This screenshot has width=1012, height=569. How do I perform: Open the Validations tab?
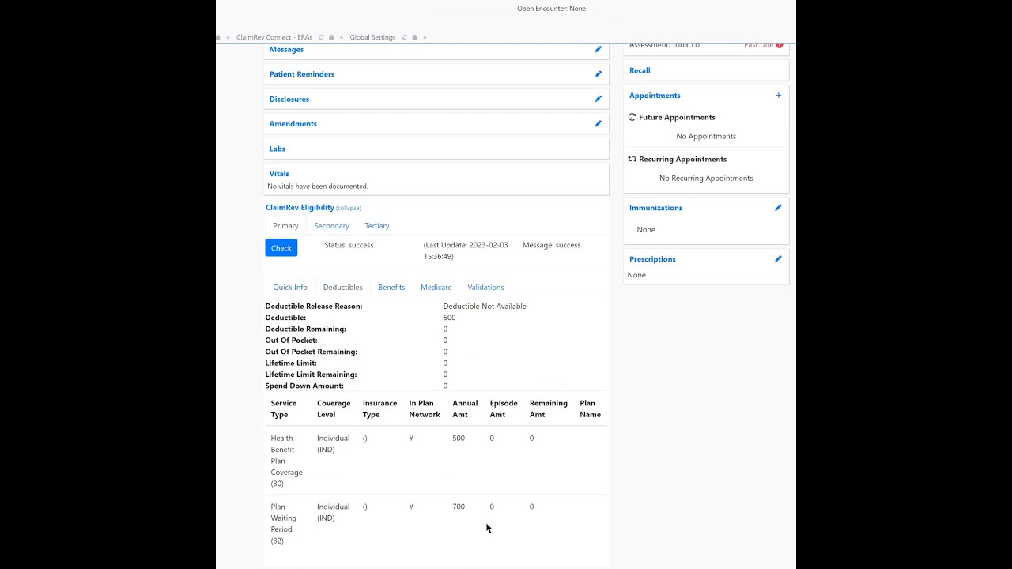pos(485,288)
